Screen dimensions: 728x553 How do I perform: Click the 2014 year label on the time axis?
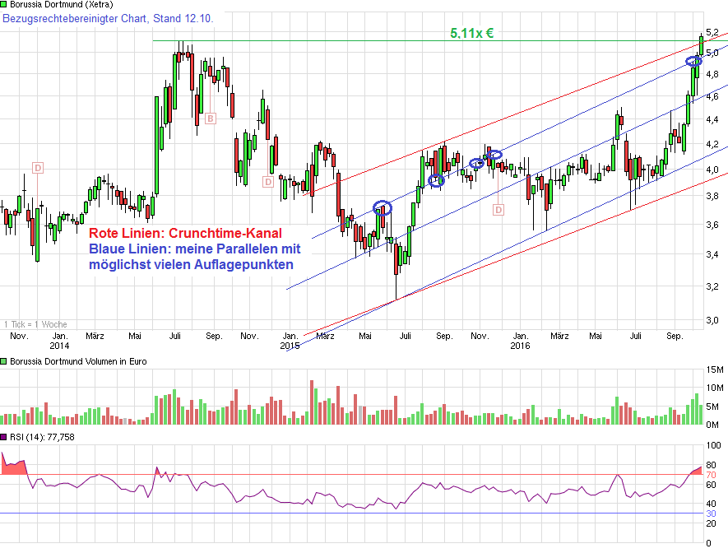tap(59, 346)
